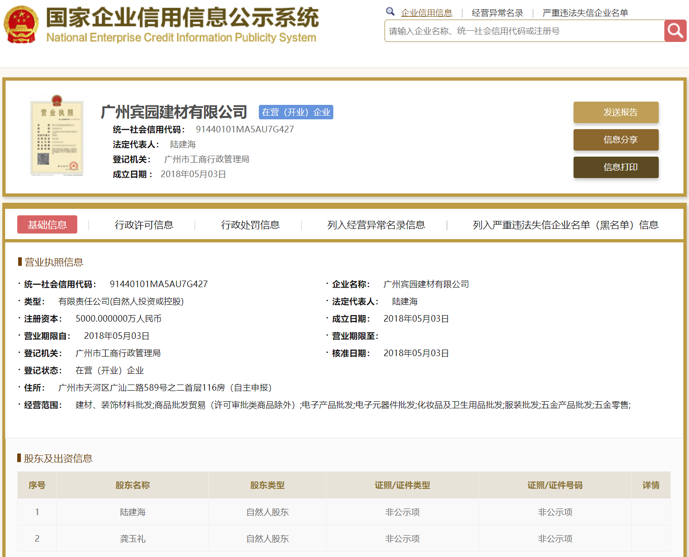Click the 信息打印 button
The image size is (689, 557).
pyautogui.click(x=615, y=167)
